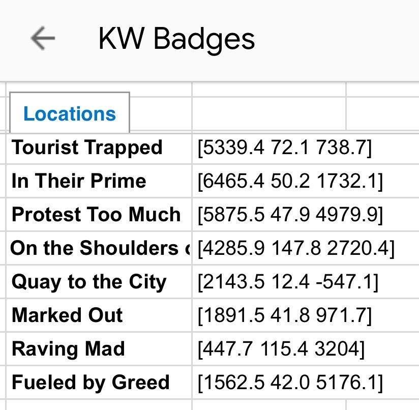Select the Protest Too Much cell

(99, 215)
